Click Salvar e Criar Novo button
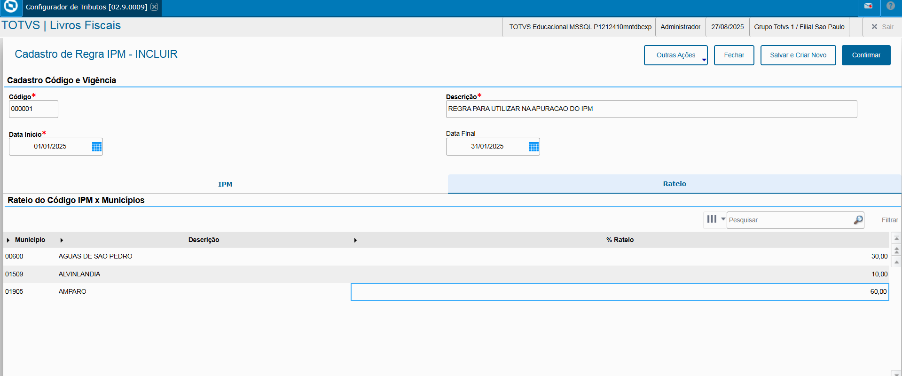902x376 pixels. click(x=798, y=55)
